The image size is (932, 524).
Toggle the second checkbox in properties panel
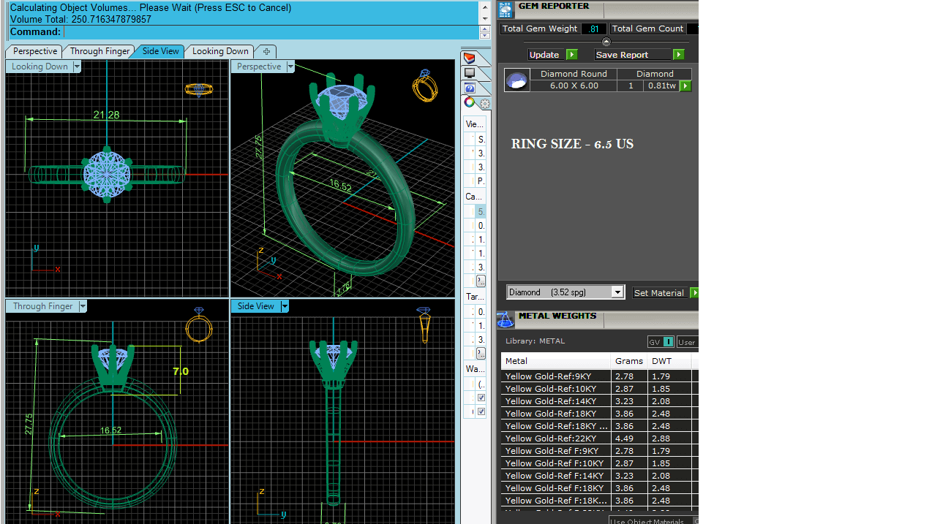pyautogui.click(x=481, y=411)
